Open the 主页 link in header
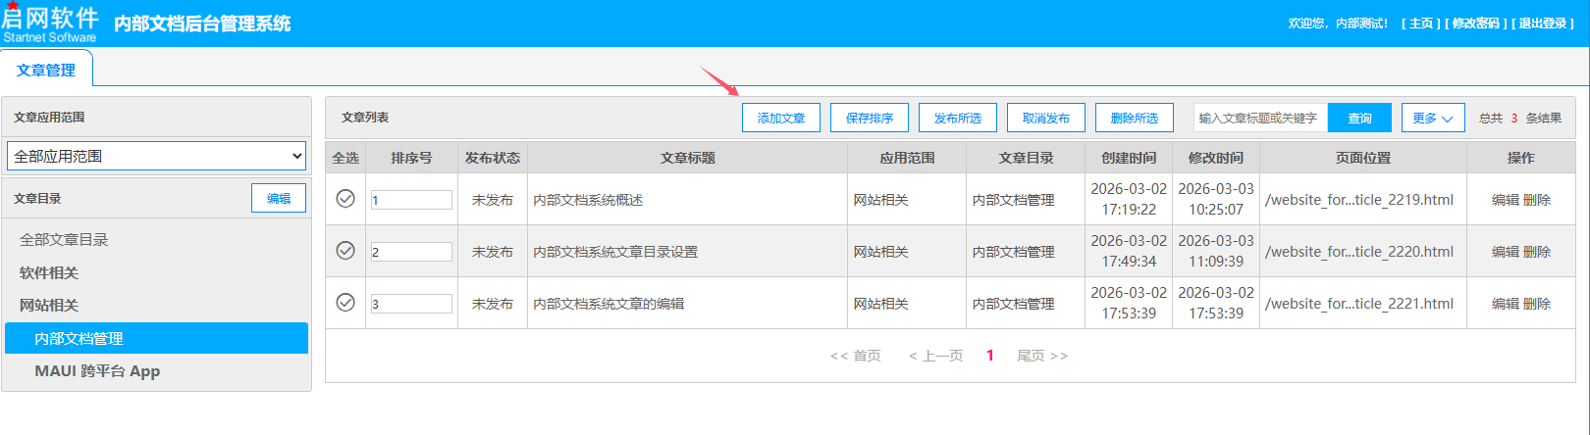Image resolution: width=1590 pixels, height=435 pixels. 1421,24
